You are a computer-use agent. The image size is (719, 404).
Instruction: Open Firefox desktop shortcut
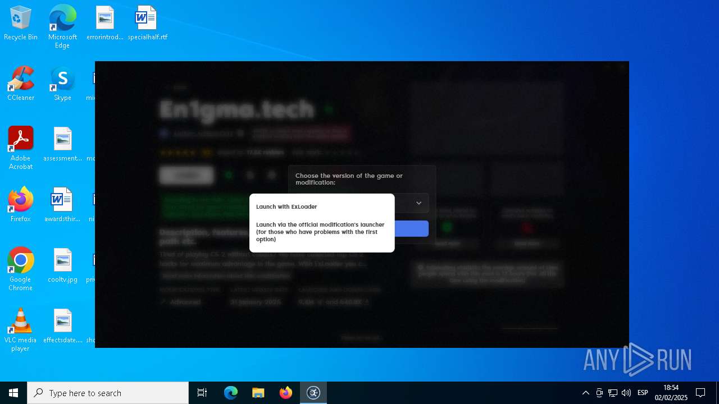(x=21, y=205)
